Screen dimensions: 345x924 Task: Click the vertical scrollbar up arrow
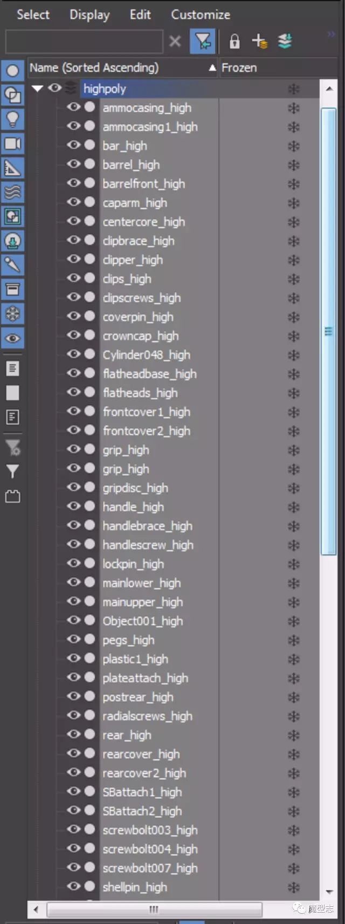(329, 88)
